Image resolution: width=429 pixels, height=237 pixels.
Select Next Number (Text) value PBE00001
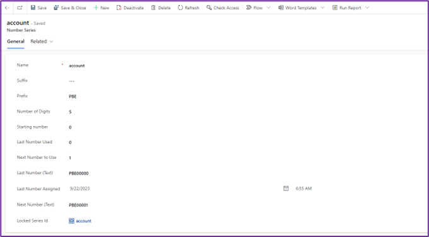tap(78, 205)
